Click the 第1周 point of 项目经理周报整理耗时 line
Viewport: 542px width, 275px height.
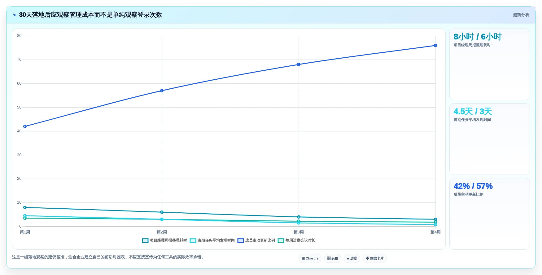25,207
